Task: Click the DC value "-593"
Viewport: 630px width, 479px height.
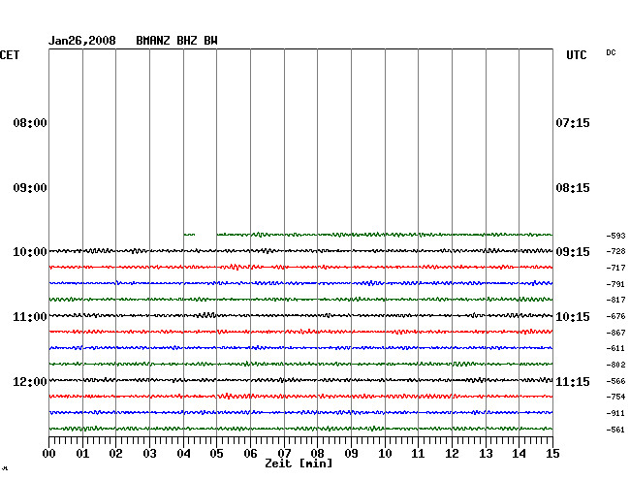Action: pyautogui.click(x=615, y=236)
